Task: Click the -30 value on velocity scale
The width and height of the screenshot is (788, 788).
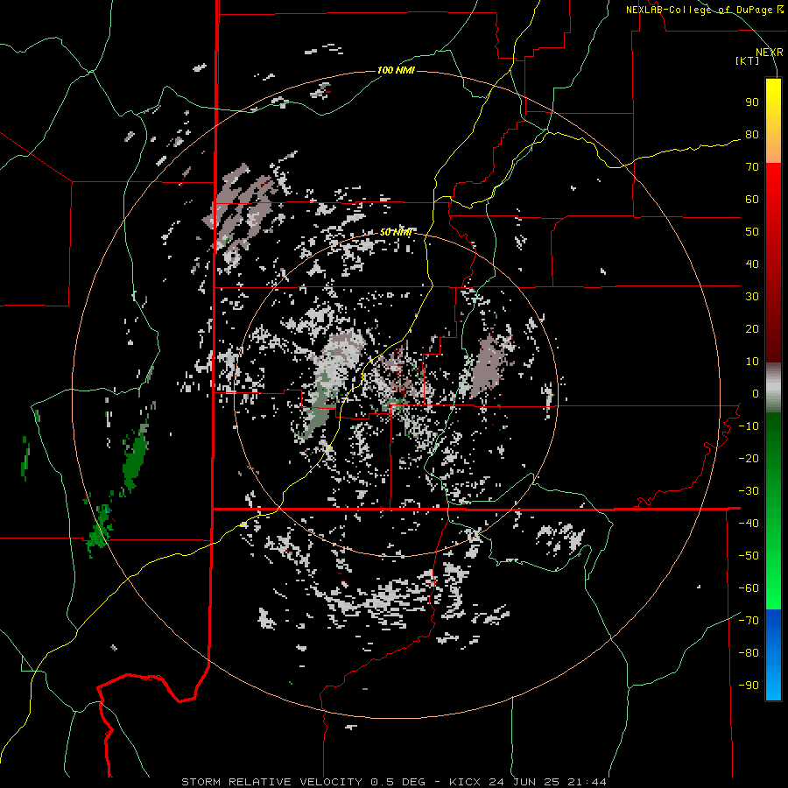Action: [749, 491]
